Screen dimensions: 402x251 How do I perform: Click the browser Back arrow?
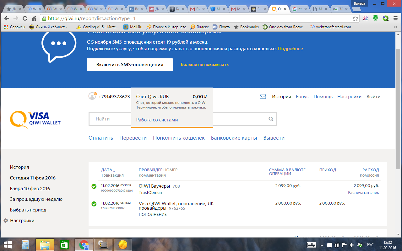click(7, 18)
